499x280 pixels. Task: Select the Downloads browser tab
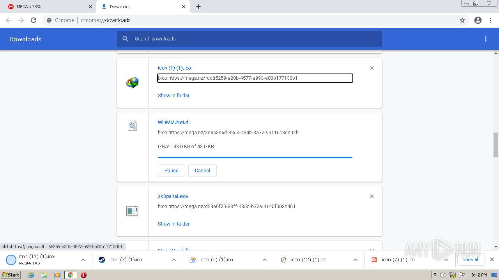143,7
